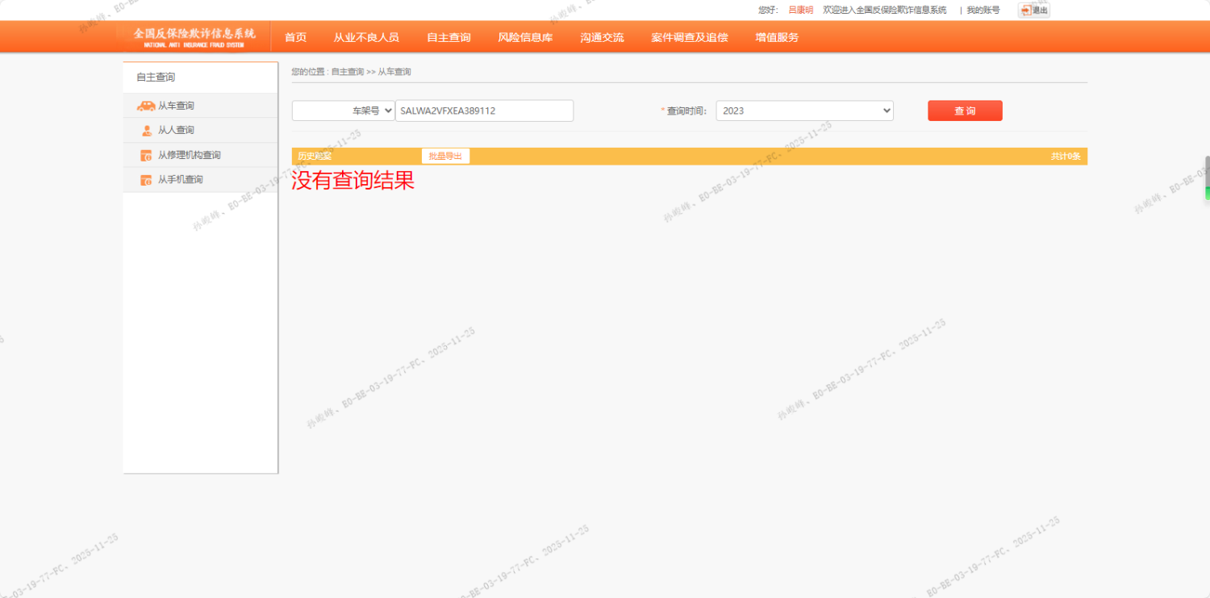Click the VIN number input field
Viewport: 1210px width, 598px height.
484,111
